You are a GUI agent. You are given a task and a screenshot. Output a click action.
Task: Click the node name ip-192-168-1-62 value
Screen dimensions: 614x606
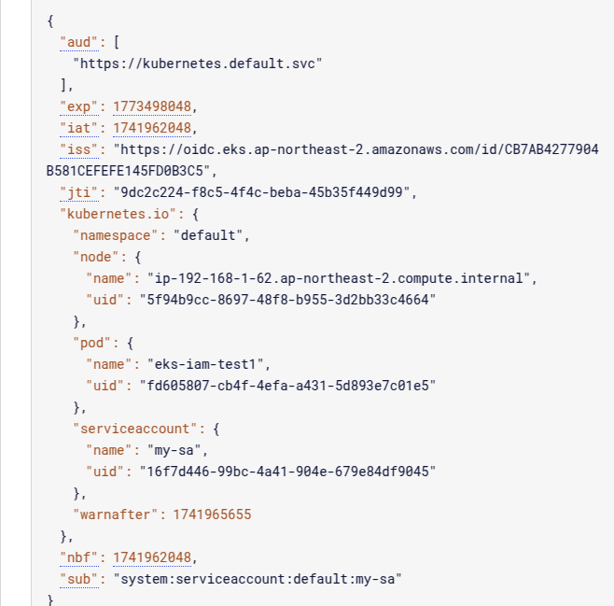coord(339,278)
